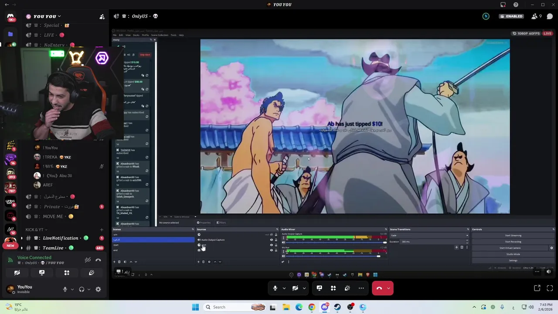Open Soundboard in sidebar voice panel

coord(92,273)
